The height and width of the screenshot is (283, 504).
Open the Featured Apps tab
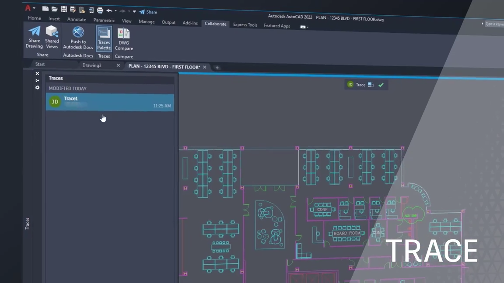[277, 26]
